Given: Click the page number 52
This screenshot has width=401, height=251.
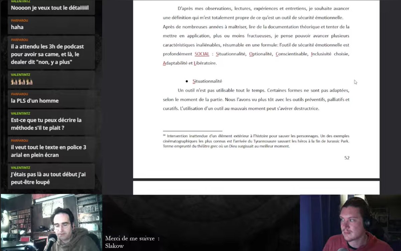Looking at the screenshot, I should [347, 158].
